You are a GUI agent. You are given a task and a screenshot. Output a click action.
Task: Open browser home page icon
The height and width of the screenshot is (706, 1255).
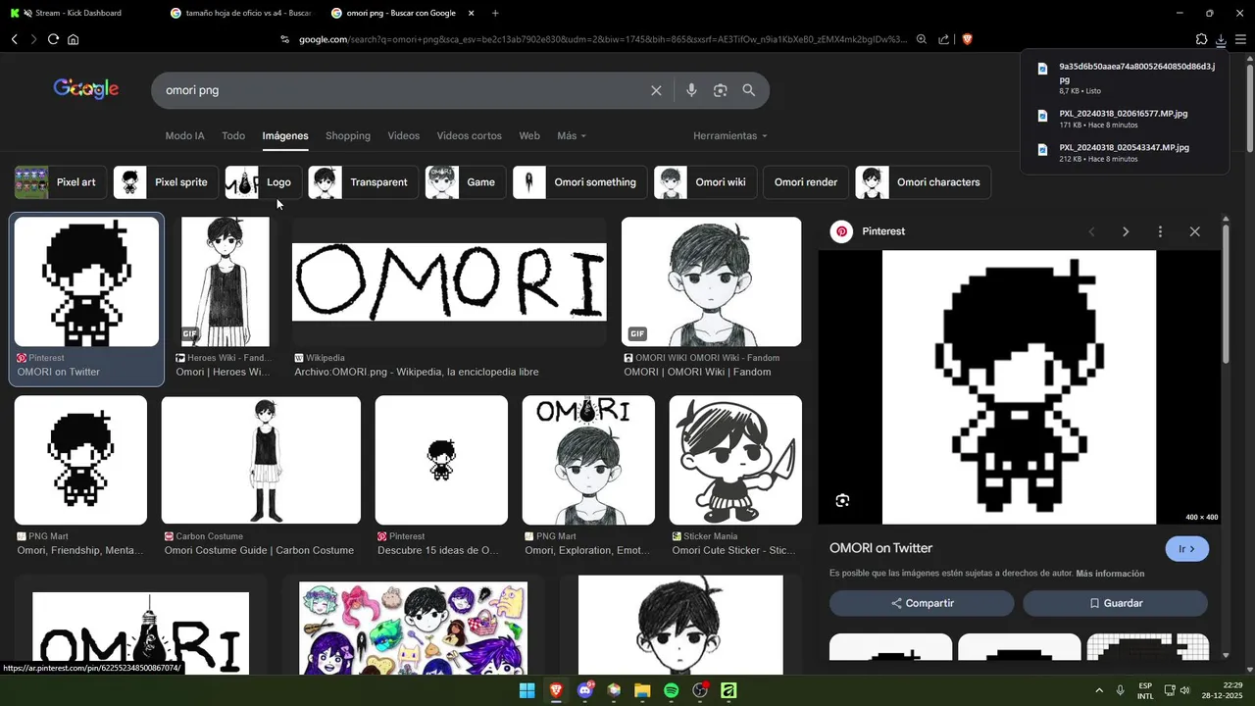tap(73, 39)
